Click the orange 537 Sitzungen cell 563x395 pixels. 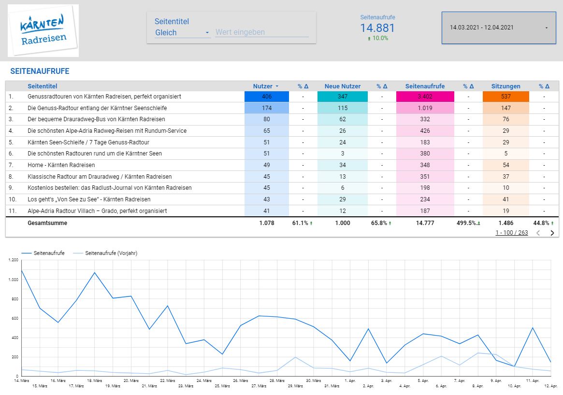tap(505, 97)
